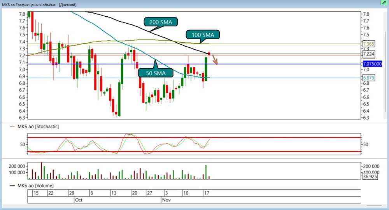Click the 'Oct' month label on time axis

click(x=79, y=200)
